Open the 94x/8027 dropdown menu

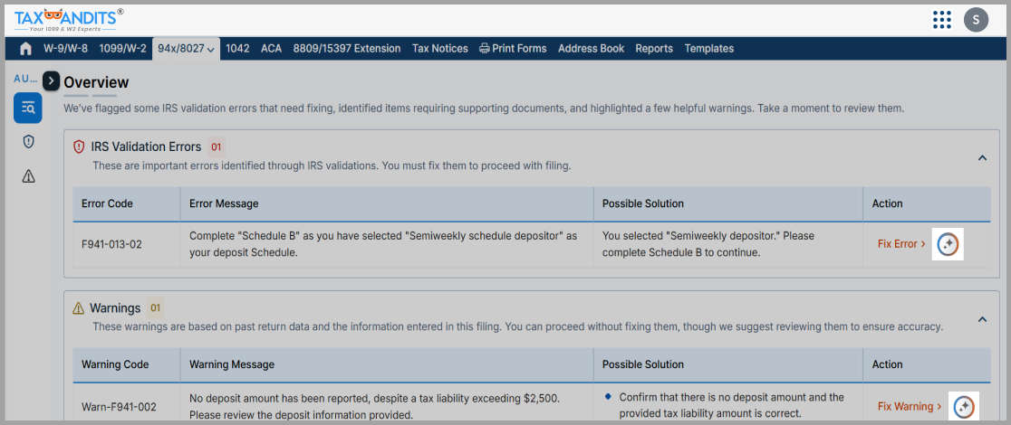pos(185,49)
